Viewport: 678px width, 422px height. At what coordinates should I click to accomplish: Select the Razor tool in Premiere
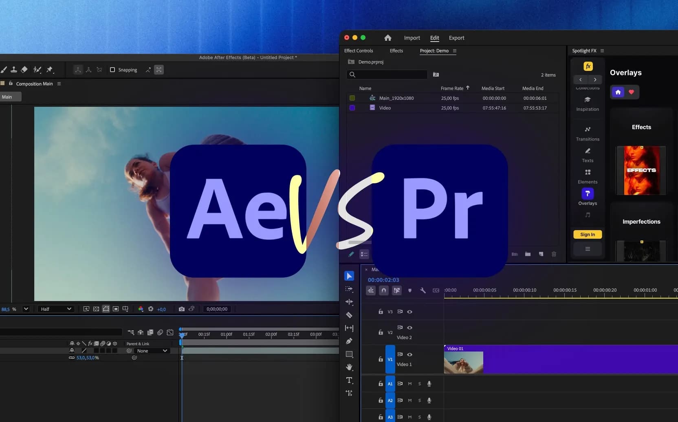(x=349, y=315)
